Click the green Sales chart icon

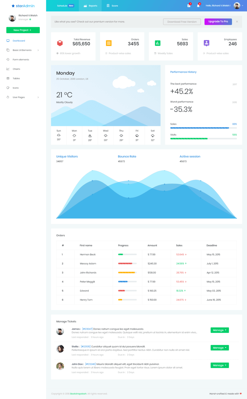coord(157,43)
